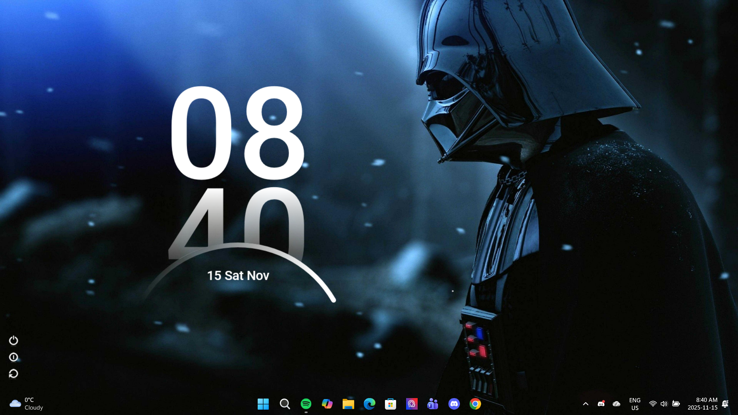The width and height of the screenshot is (738, 415).
Task: Launch Google Chrome from taskbar
Action: [x=475, y=404]
